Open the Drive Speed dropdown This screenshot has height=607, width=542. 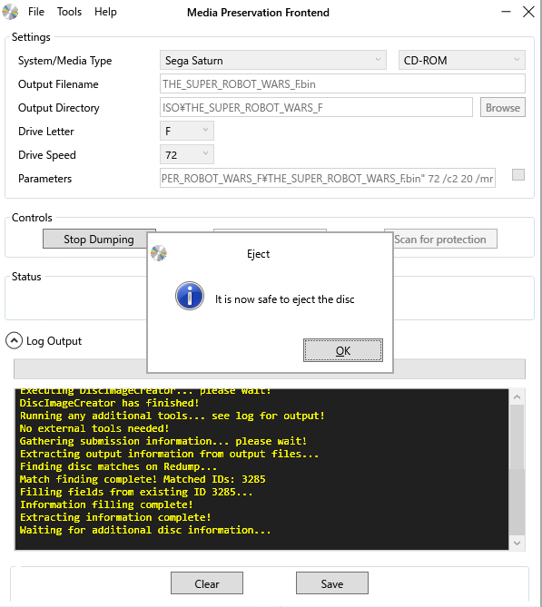tap(187, 154)
